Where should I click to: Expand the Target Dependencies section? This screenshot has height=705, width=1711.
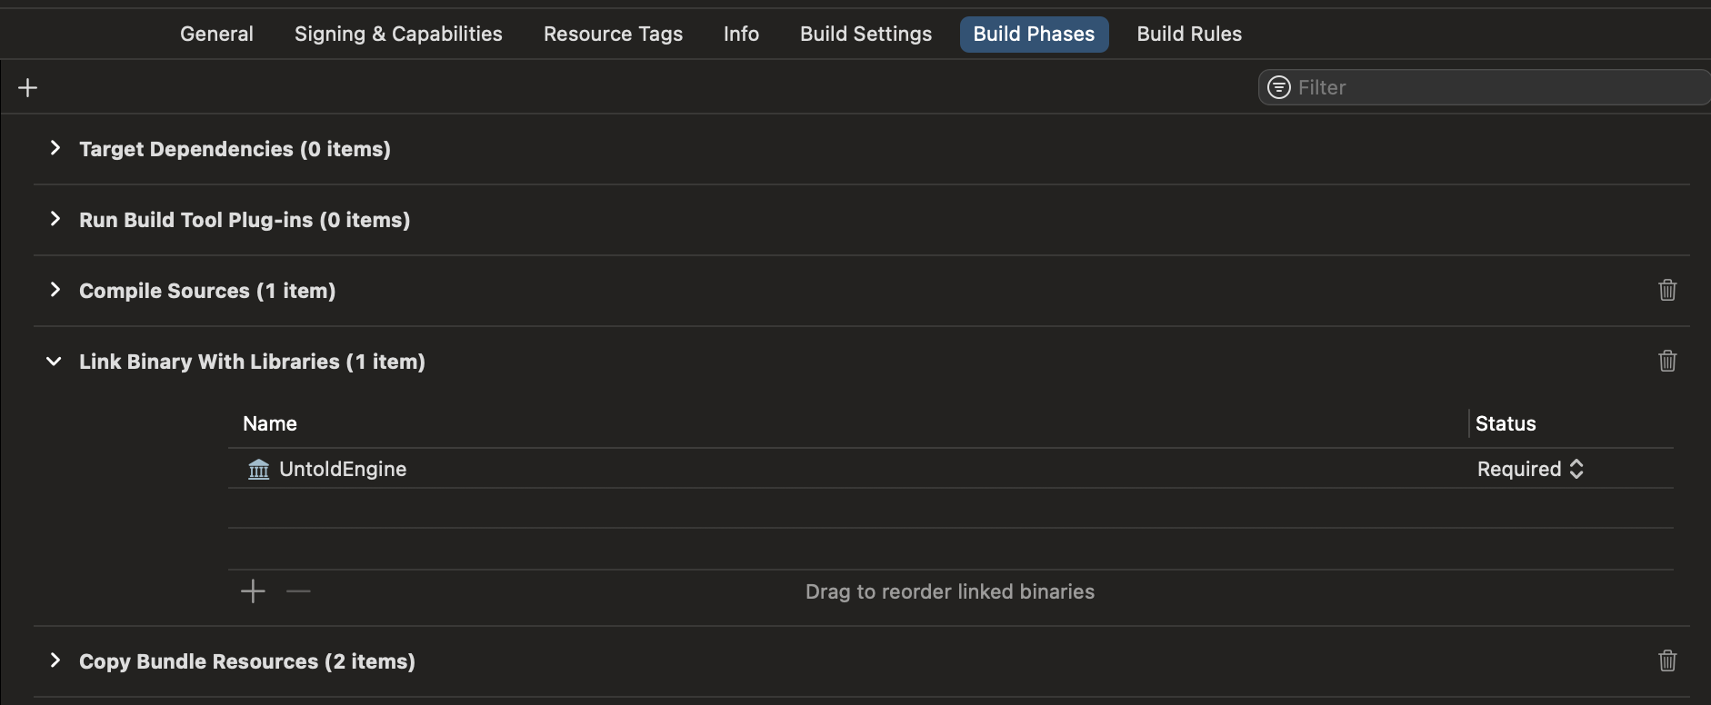tap(55, 148)
